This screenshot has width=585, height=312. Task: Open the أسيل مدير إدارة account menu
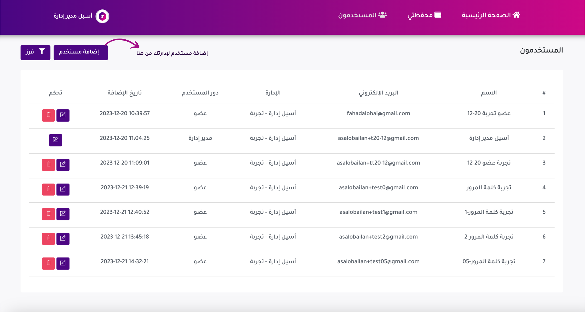tap(73, 16)
